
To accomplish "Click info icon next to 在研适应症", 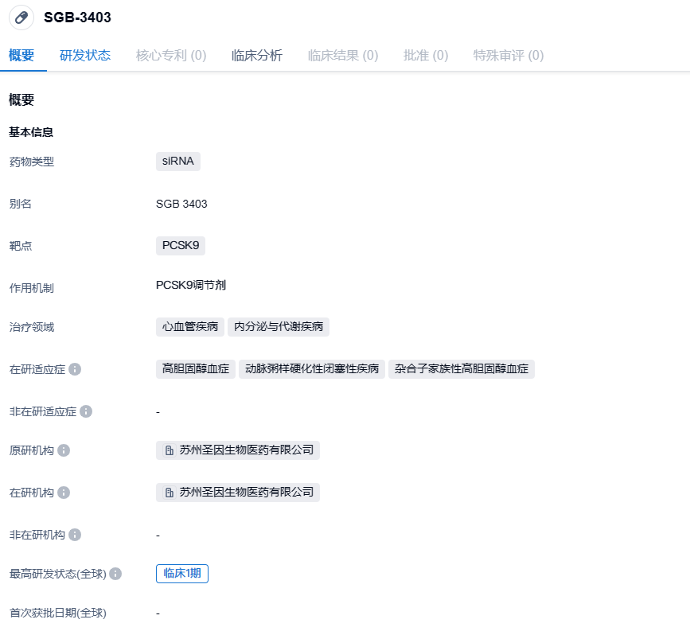I will click(75, 369).
